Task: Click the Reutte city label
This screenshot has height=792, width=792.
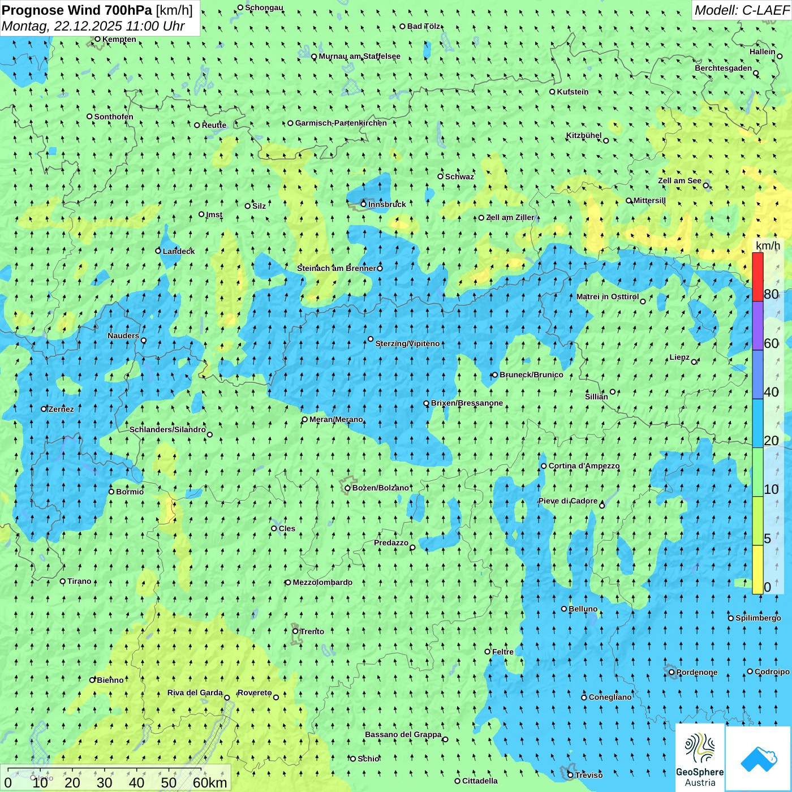Action: tap(214, 125)
